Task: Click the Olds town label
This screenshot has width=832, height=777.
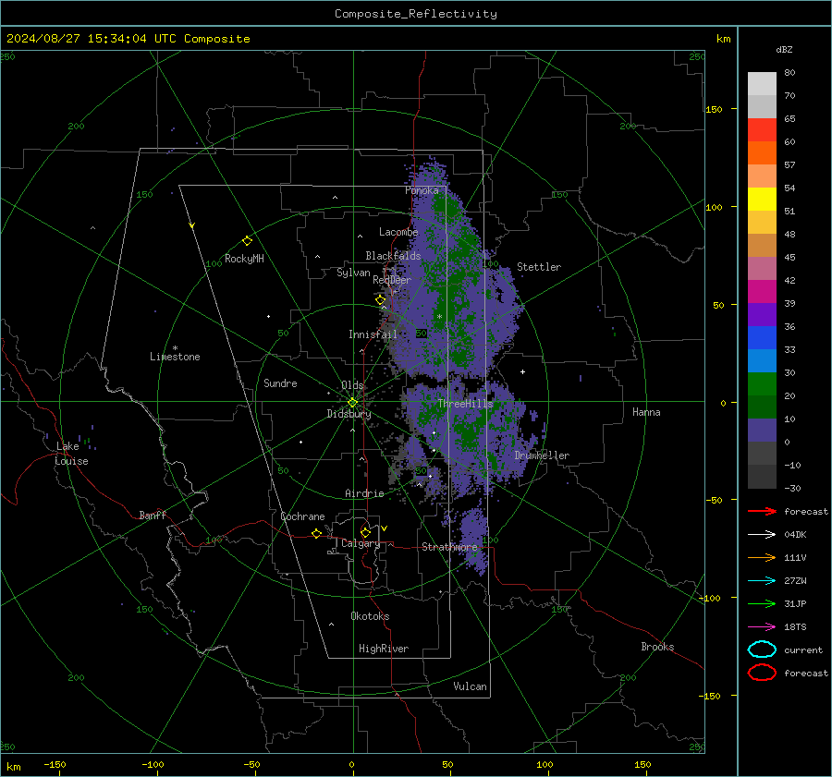Action: click(352, 385)
